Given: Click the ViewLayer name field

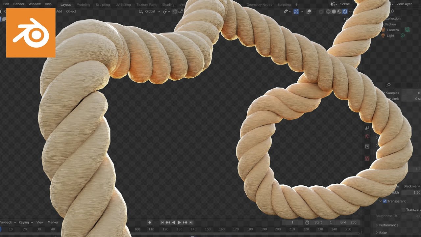Looking at the screenshot, I should pyautogui.click(x=404, y=4).
